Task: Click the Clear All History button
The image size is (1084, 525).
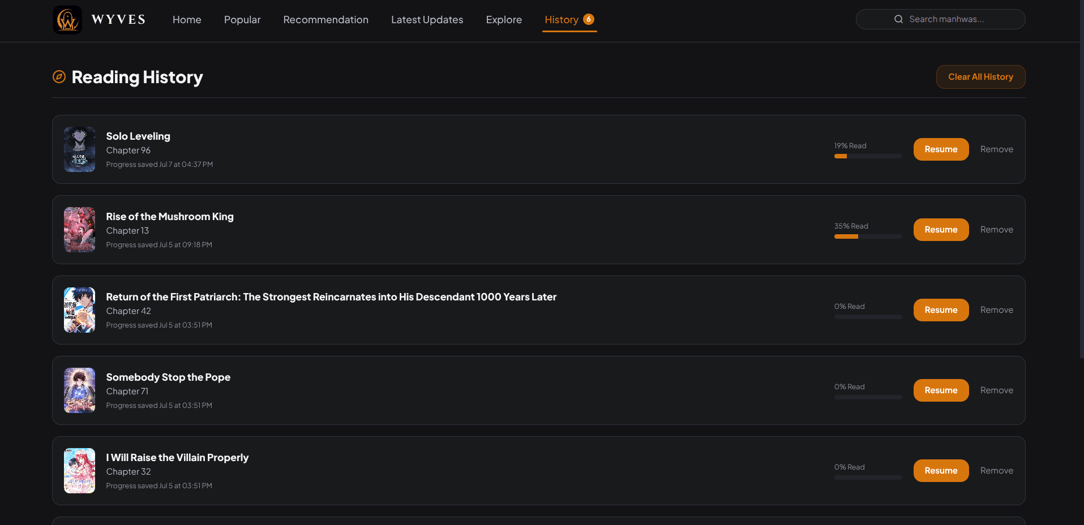Action: 980,77
